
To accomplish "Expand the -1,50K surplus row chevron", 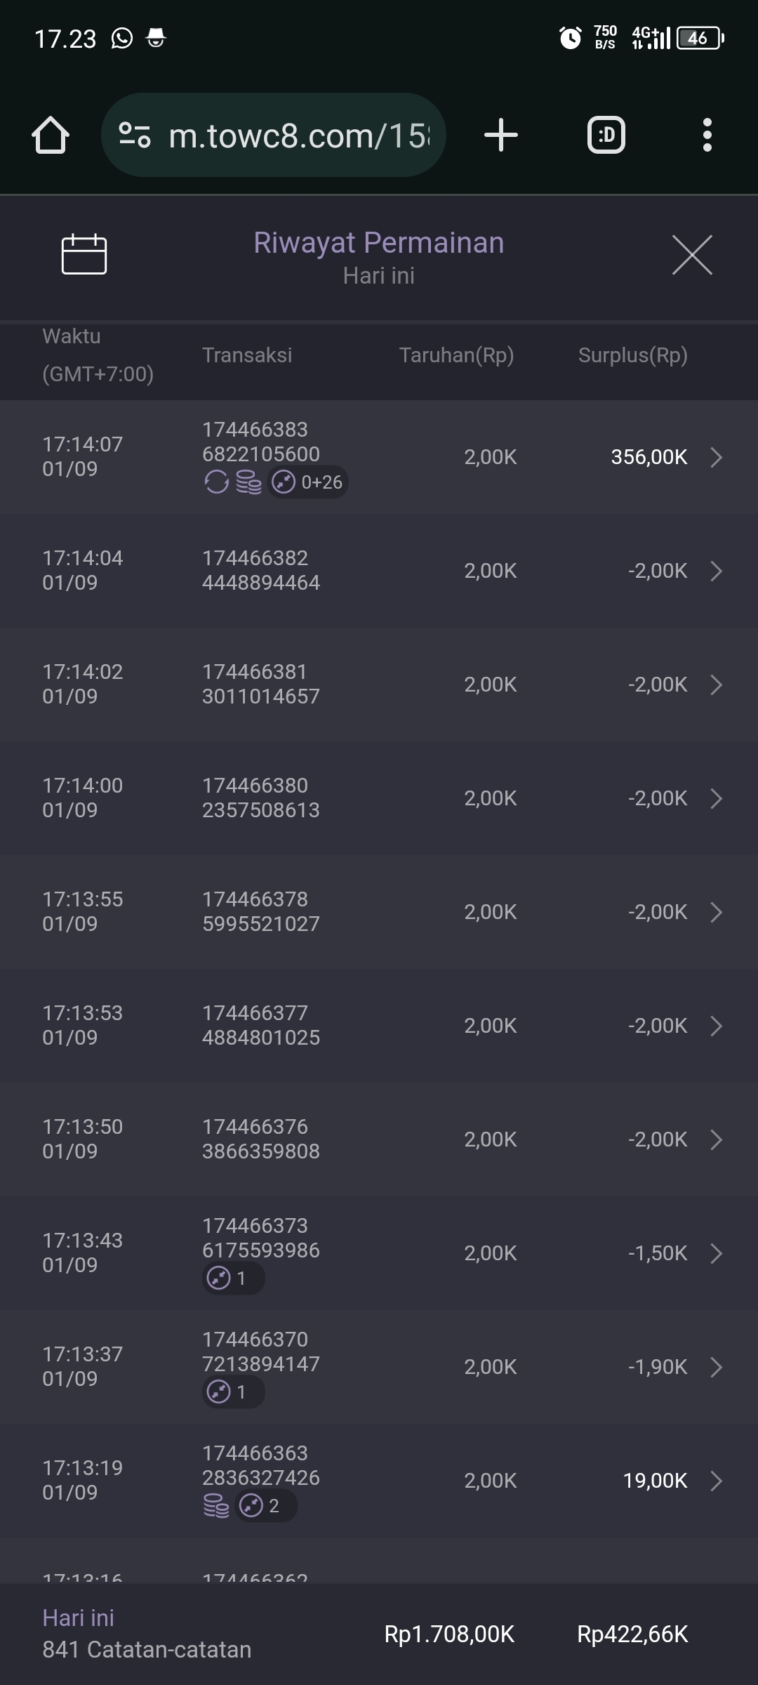I will coord(716,1253).
